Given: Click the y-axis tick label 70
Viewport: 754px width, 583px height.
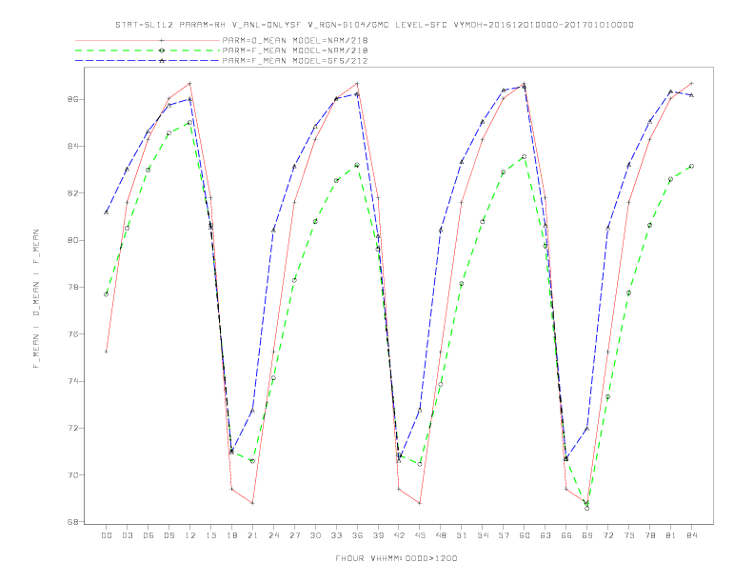Looking at the screenshot, I should (70, 474).
